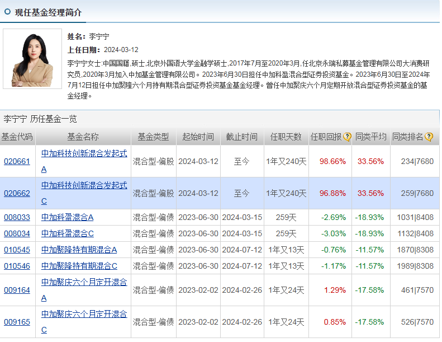The image size is (442, 342).
Task: Click the -0.76% return value
Action: (334, 250)
